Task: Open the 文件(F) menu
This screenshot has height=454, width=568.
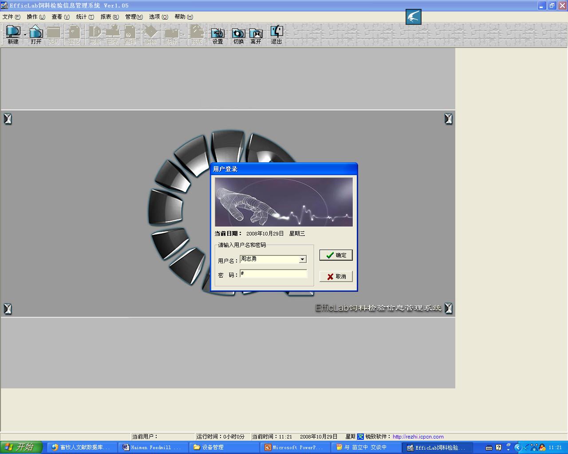Action: (x=12, y=17)
